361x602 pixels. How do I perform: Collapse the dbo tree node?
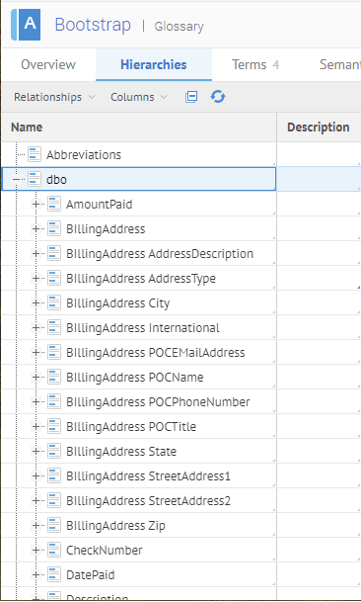16,179
